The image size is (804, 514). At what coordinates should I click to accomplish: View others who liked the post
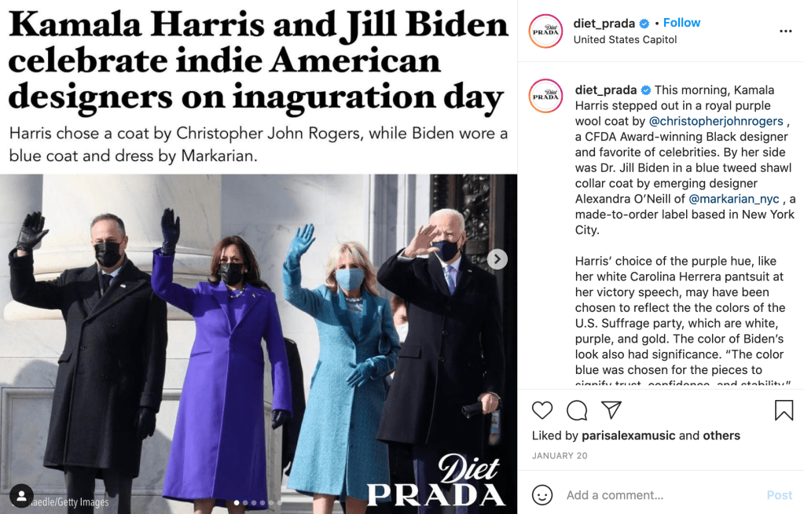(x=721, y=435)
